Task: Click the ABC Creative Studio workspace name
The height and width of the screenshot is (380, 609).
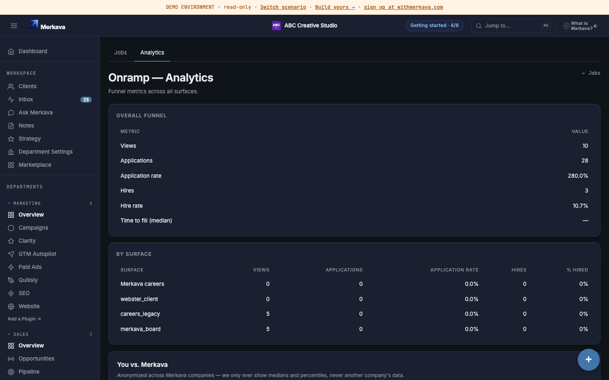Action: [311, 26]
